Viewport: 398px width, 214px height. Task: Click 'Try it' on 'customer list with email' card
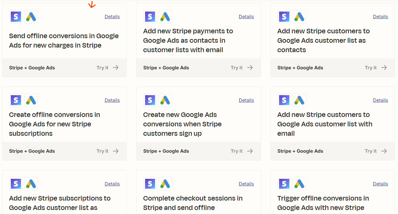pos(371,151)
